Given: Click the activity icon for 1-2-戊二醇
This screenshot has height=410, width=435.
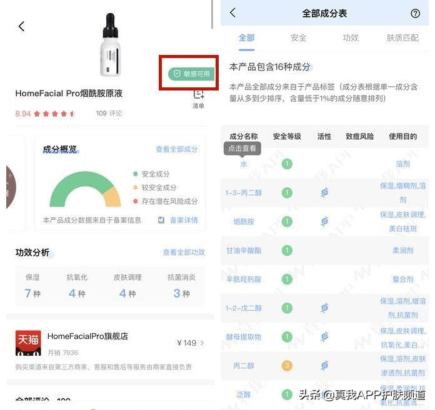Looking at the screenshot, I should (x=324, y=308).
